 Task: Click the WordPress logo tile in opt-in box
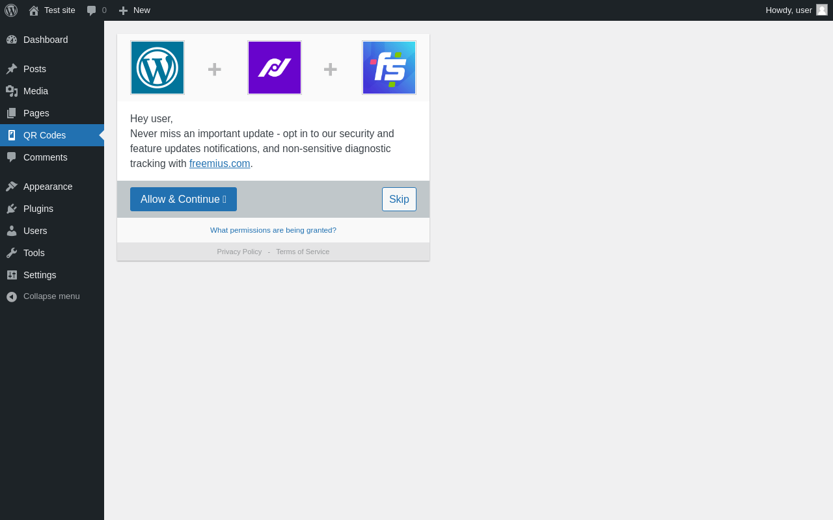coord(157,68)
